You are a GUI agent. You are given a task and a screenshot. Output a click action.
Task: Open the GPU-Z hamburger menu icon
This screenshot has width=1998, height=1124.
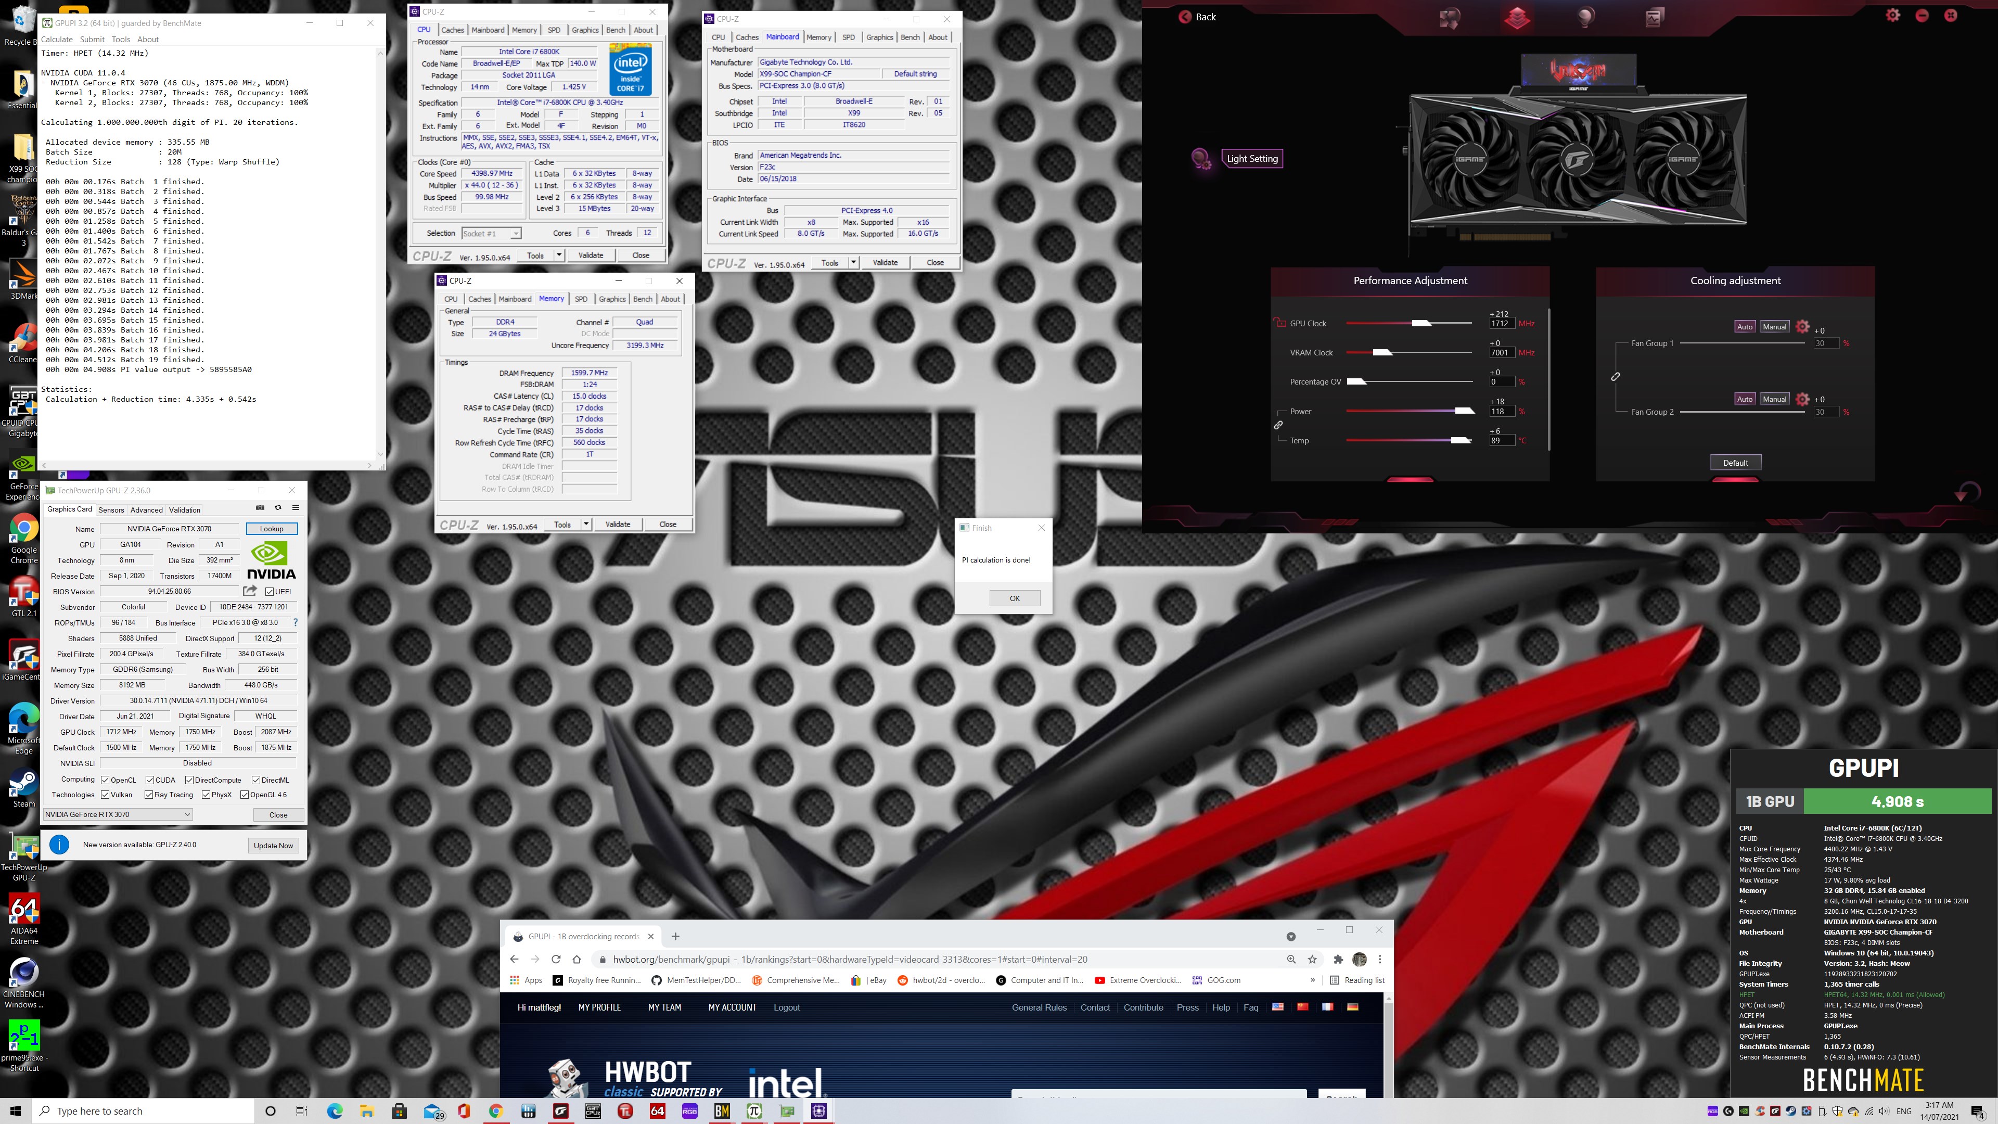coord(296,507)
